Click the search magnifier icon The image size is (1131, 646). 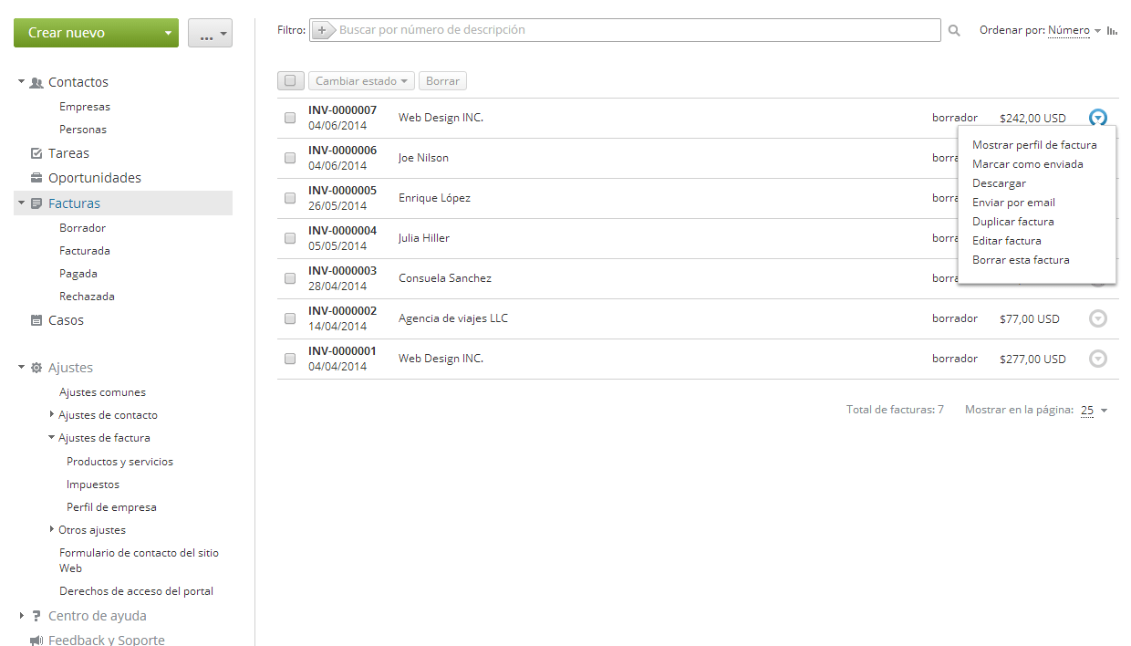pos(954,31)
